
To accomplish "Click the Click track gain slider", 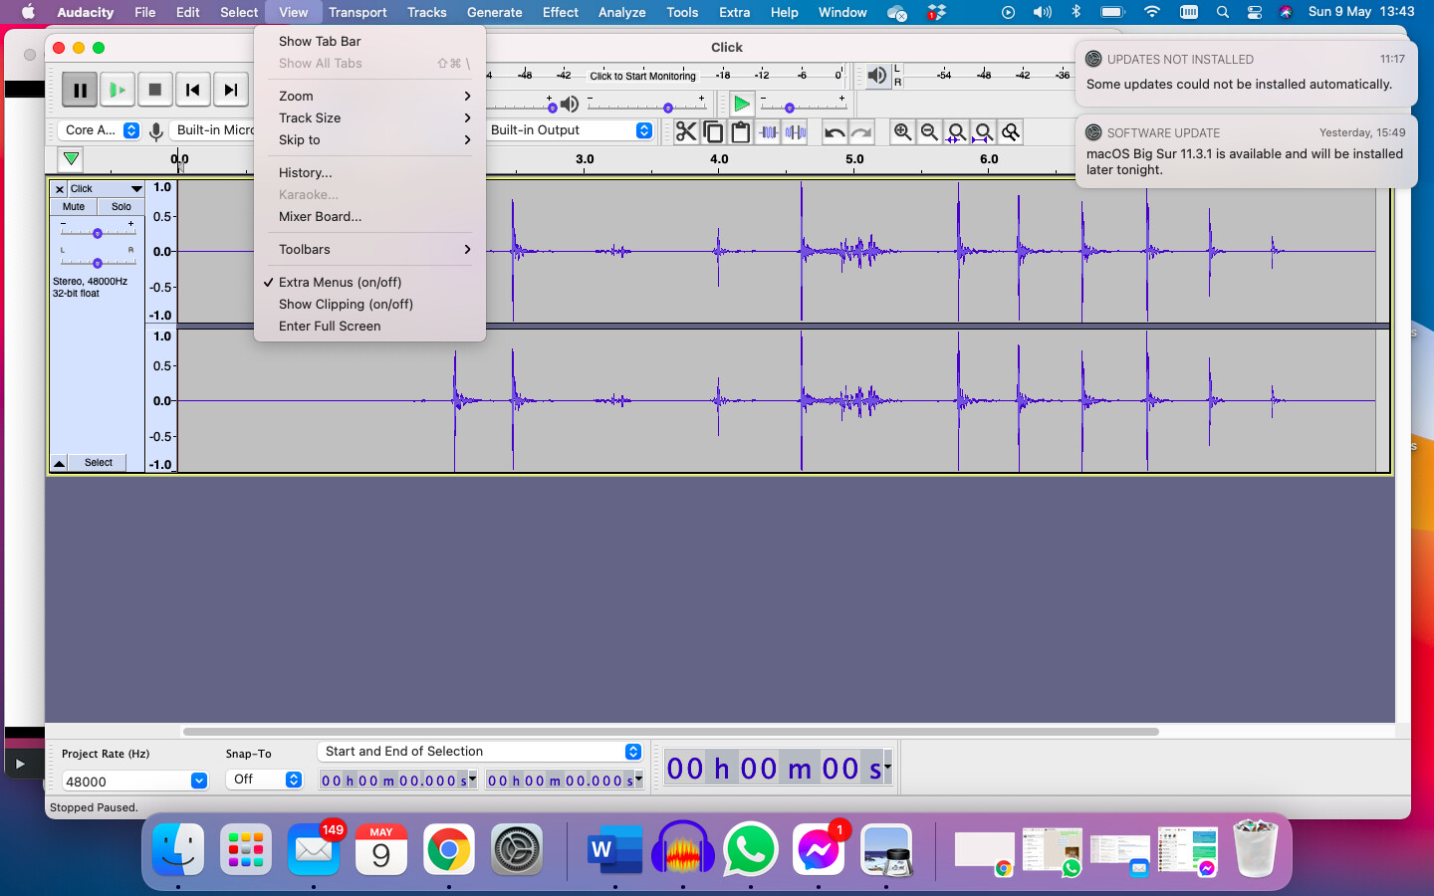I will 97,233.
